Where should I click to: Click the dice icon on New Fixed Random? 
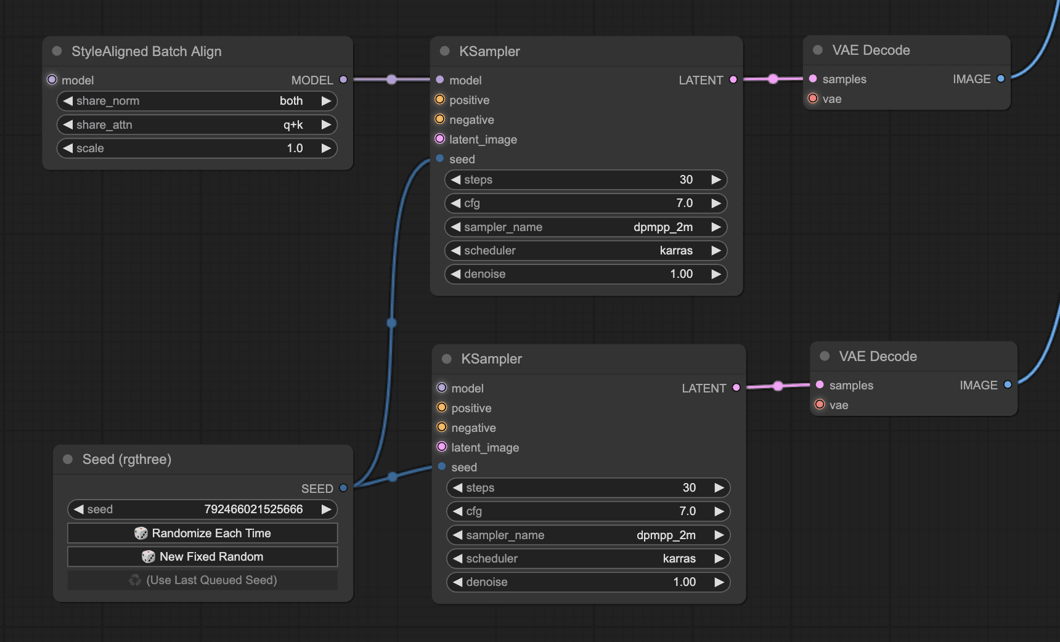coord(149,556)
